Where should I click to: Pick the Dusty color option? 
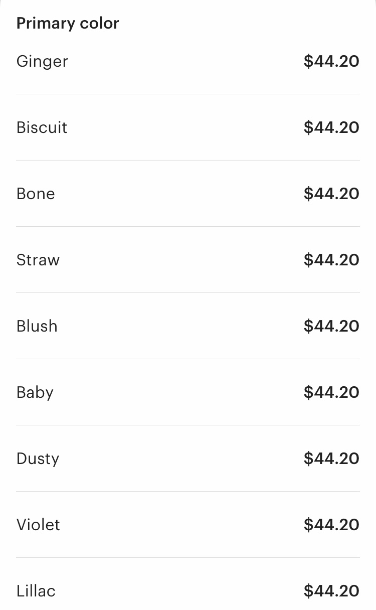click(x=188, y=459)
